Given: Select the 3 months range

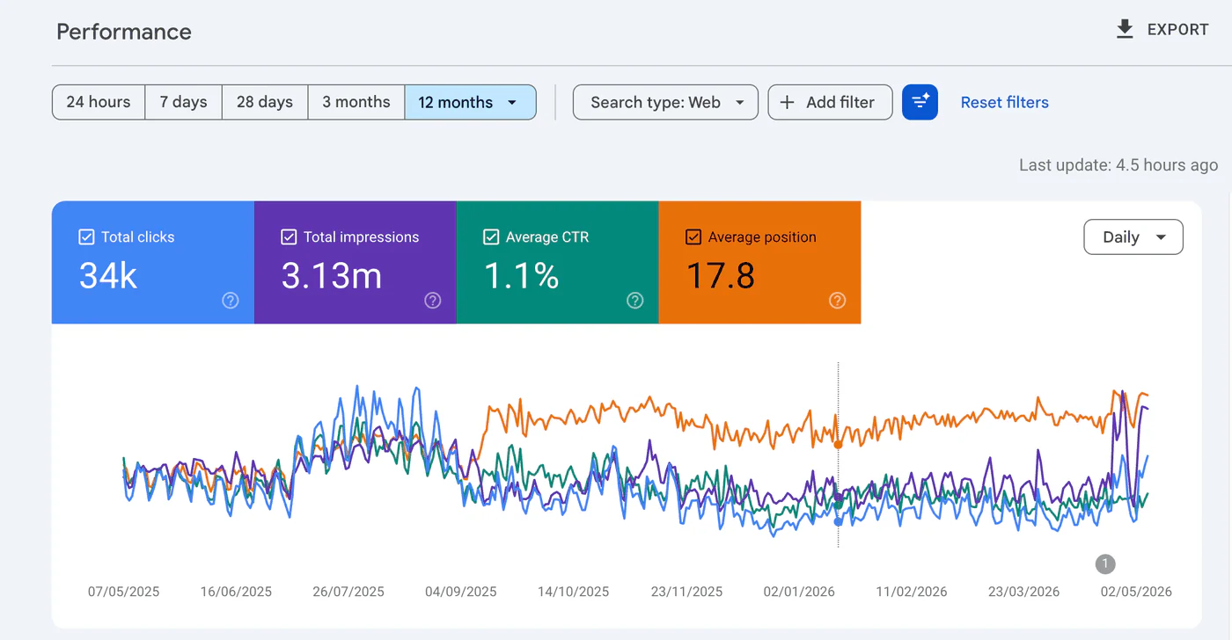Looking at the screenshot, I should tap(356, 102).
